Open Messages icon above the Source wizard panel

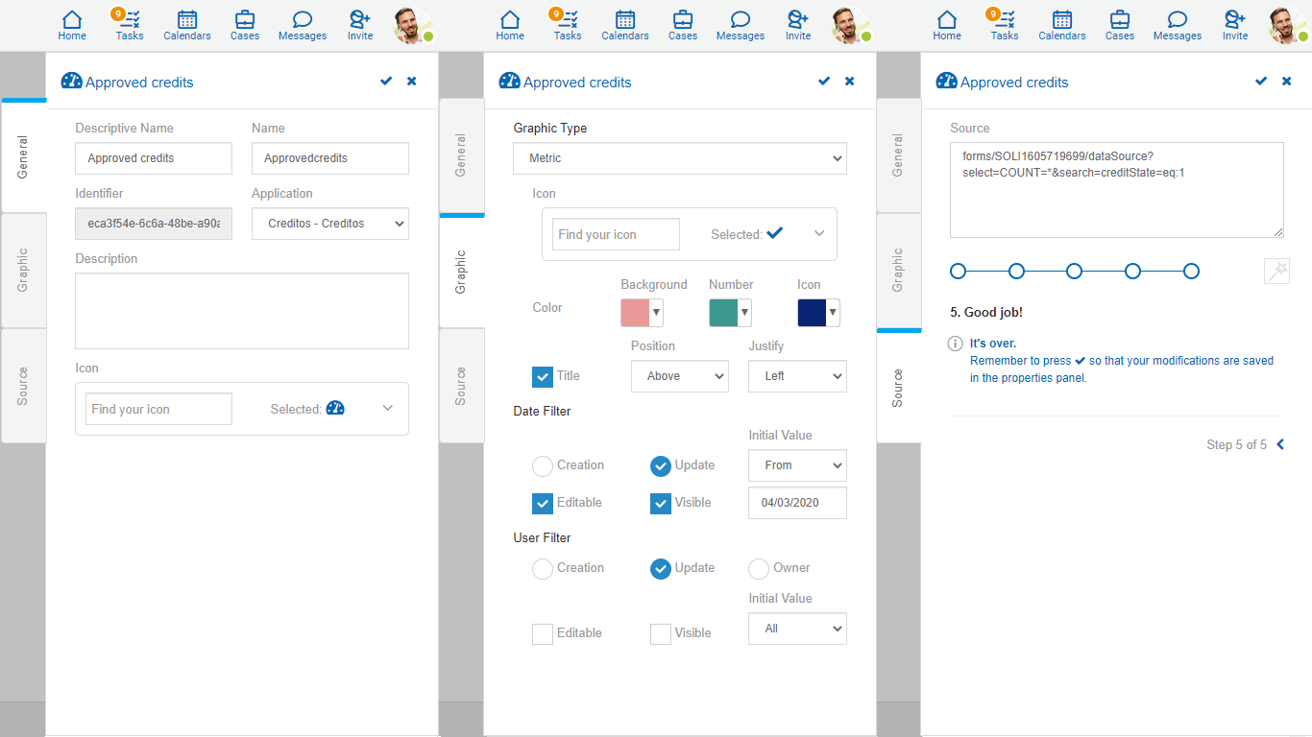tap(1178, 25)
